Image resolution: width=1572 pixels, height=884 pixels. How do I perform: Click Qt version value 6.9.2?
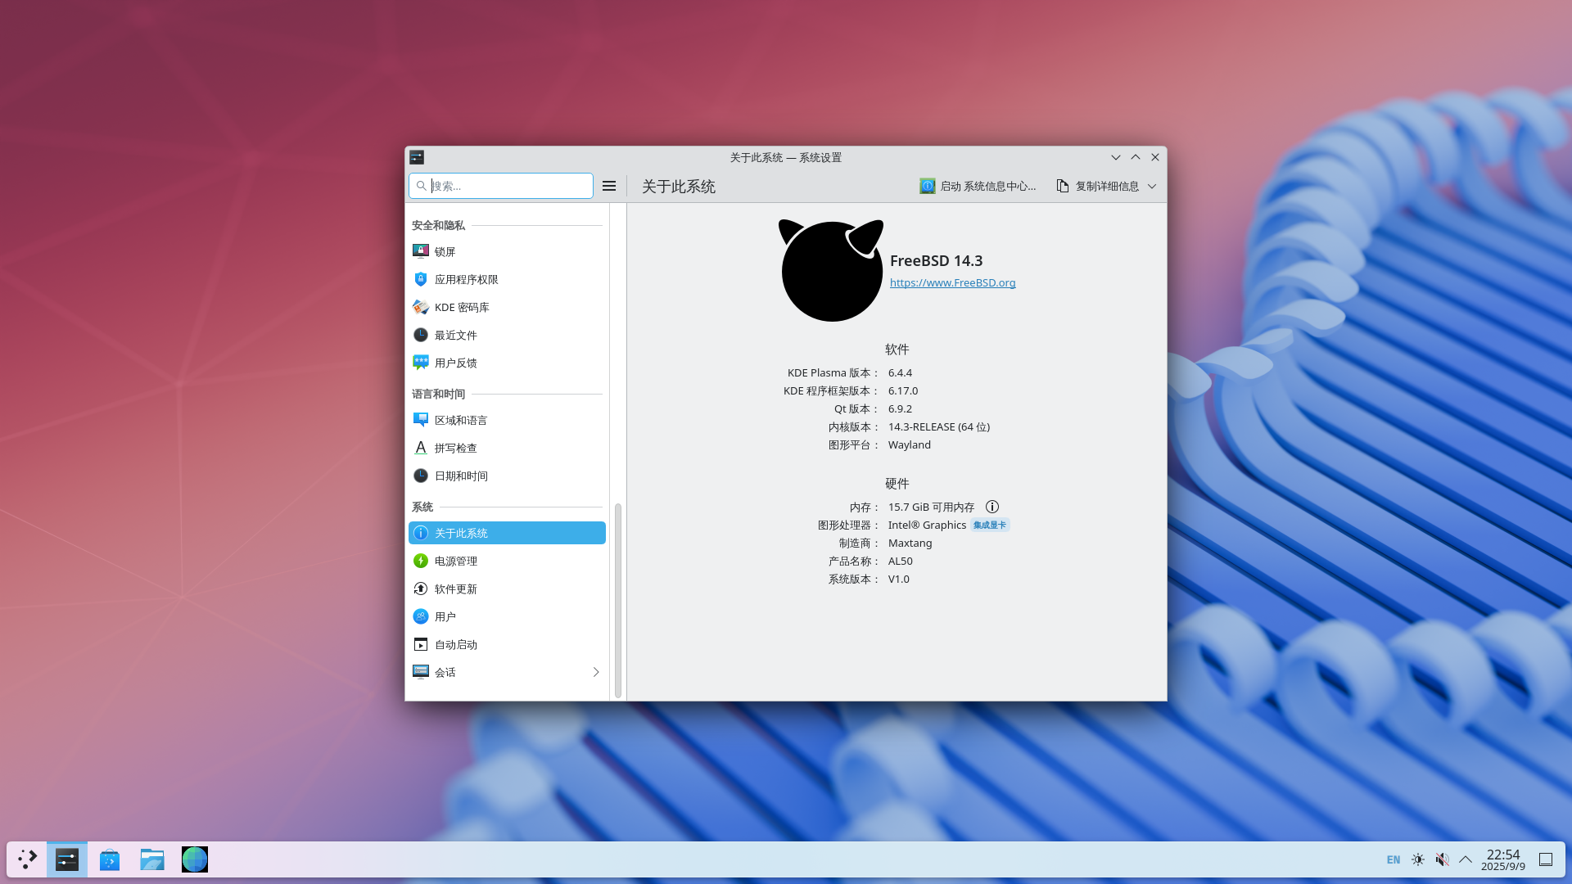tap(900, 408)
